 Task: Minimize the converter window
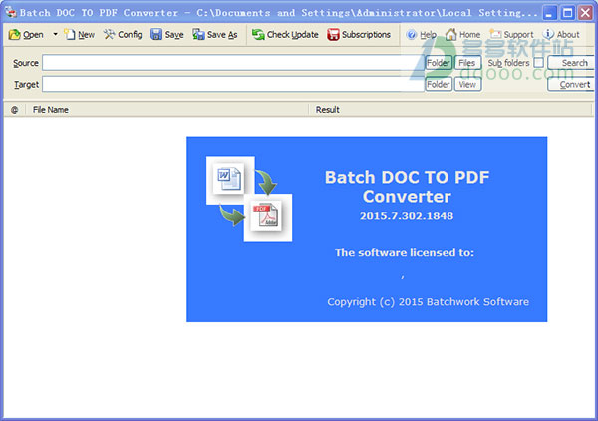[x=549, y=13]
